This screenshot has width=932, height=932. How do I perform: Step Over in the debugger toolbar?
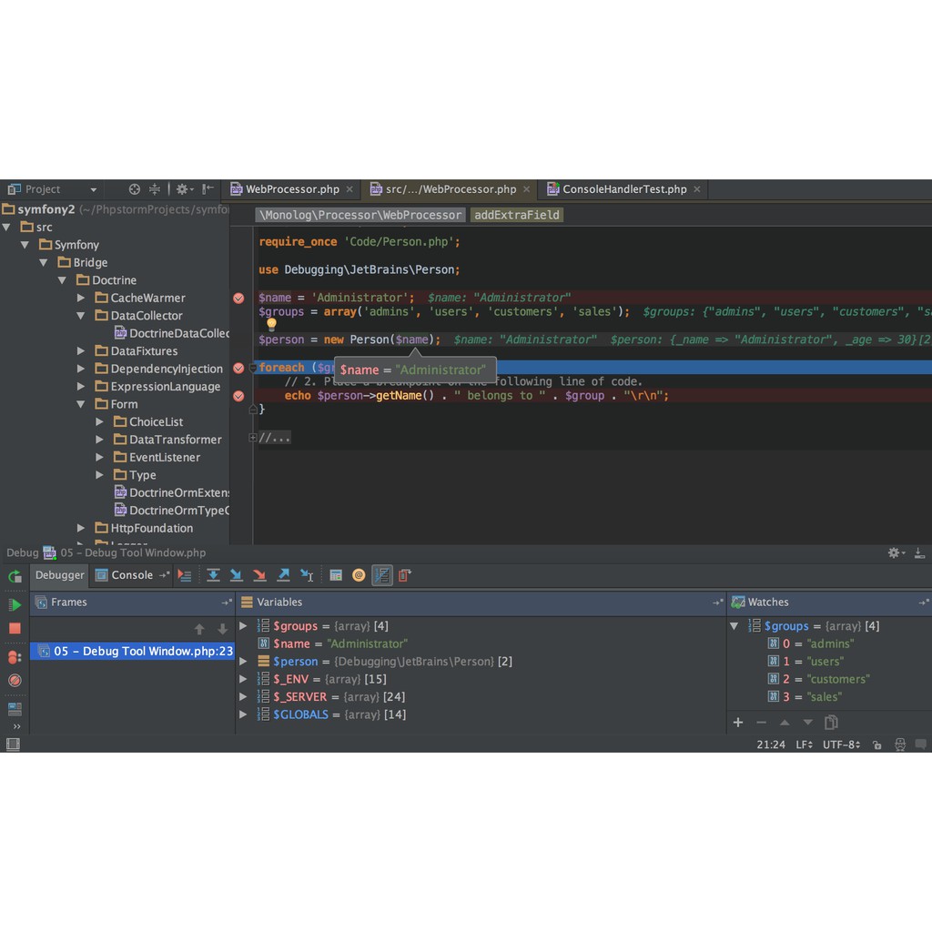tap(213, 575)
